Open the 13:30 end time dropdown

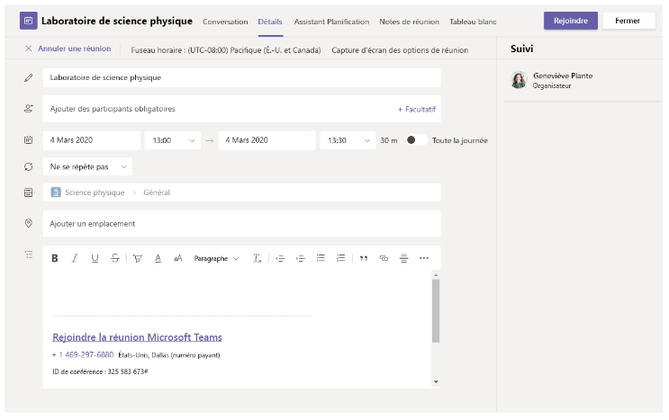pyautogui.click(x=348, y=140)
